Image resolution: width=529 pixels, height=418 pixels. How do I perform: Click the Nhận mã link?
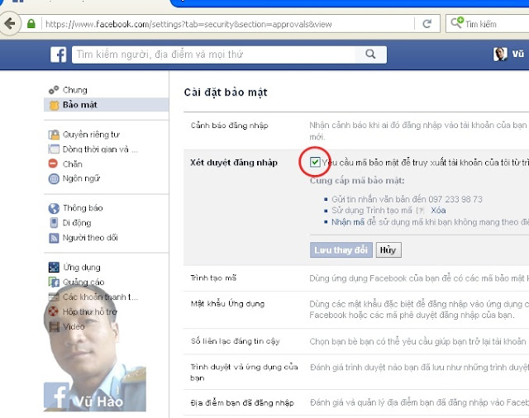pos(348,222)
